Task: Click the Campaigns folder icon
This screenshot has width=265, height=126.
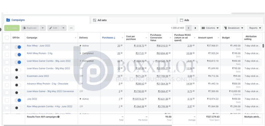Action: click(x=8, y=20)
